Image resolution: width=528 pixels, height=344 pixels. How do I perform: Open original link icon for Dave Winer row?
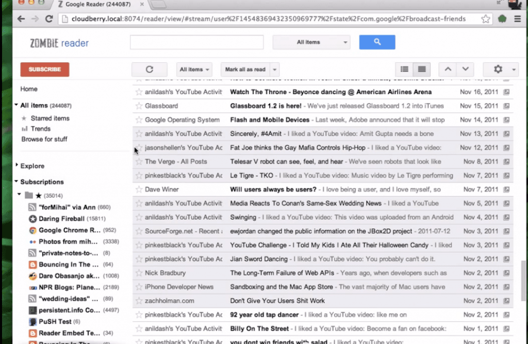point(506,190)
